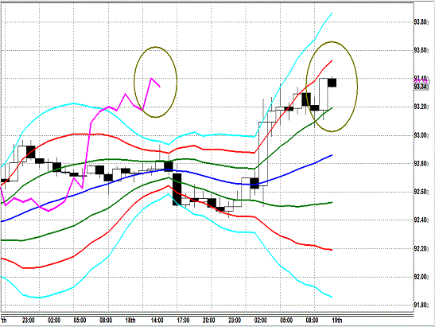Click the 19th date label on time axis
The image size is (435, 327).
tap(337, 321)
